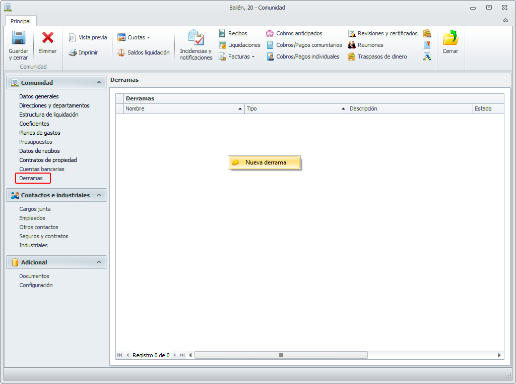
Task: Open the Cuotas dropdown menu
Action: click(134, 37)
